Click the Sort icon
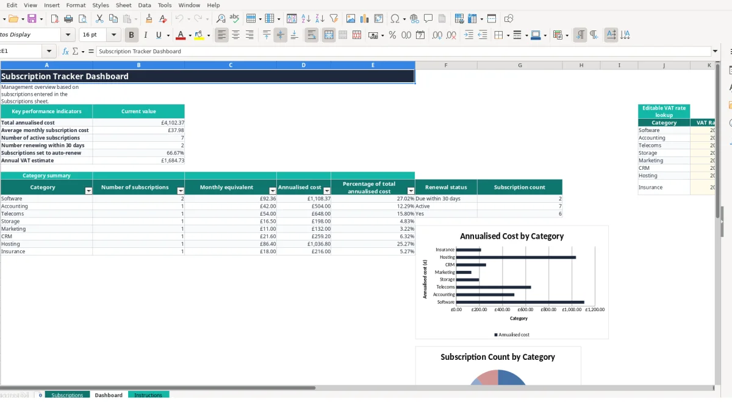 pos(292,19)
